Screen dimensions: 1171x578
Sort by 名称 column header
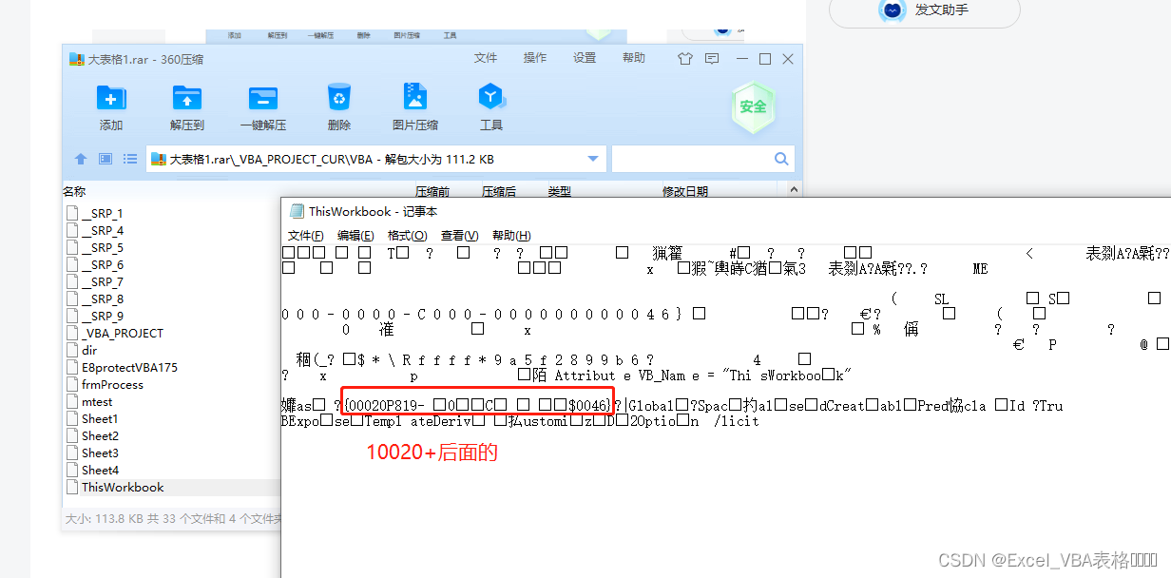74,191
